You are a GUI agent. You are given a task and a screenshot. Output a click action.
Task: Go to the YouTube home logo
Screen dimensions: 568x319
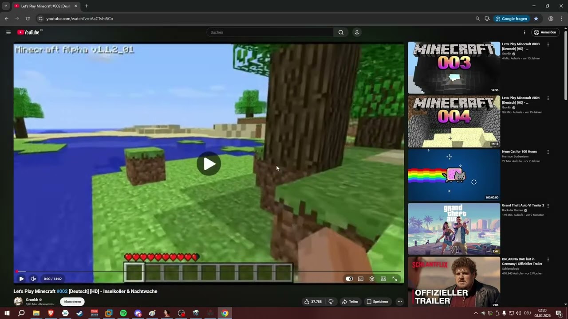pos(28,32)
